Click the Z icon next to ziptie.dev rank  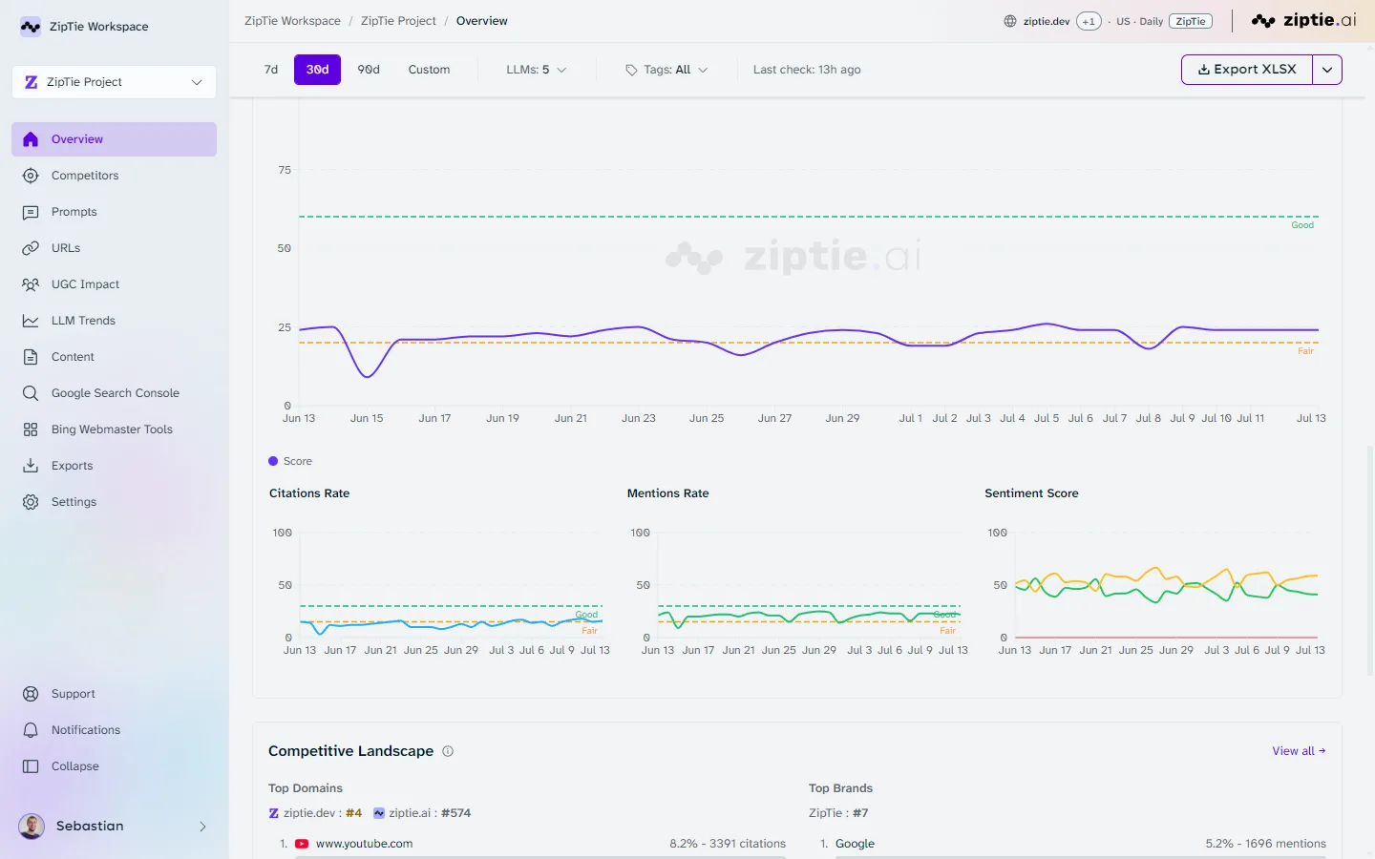274,813
